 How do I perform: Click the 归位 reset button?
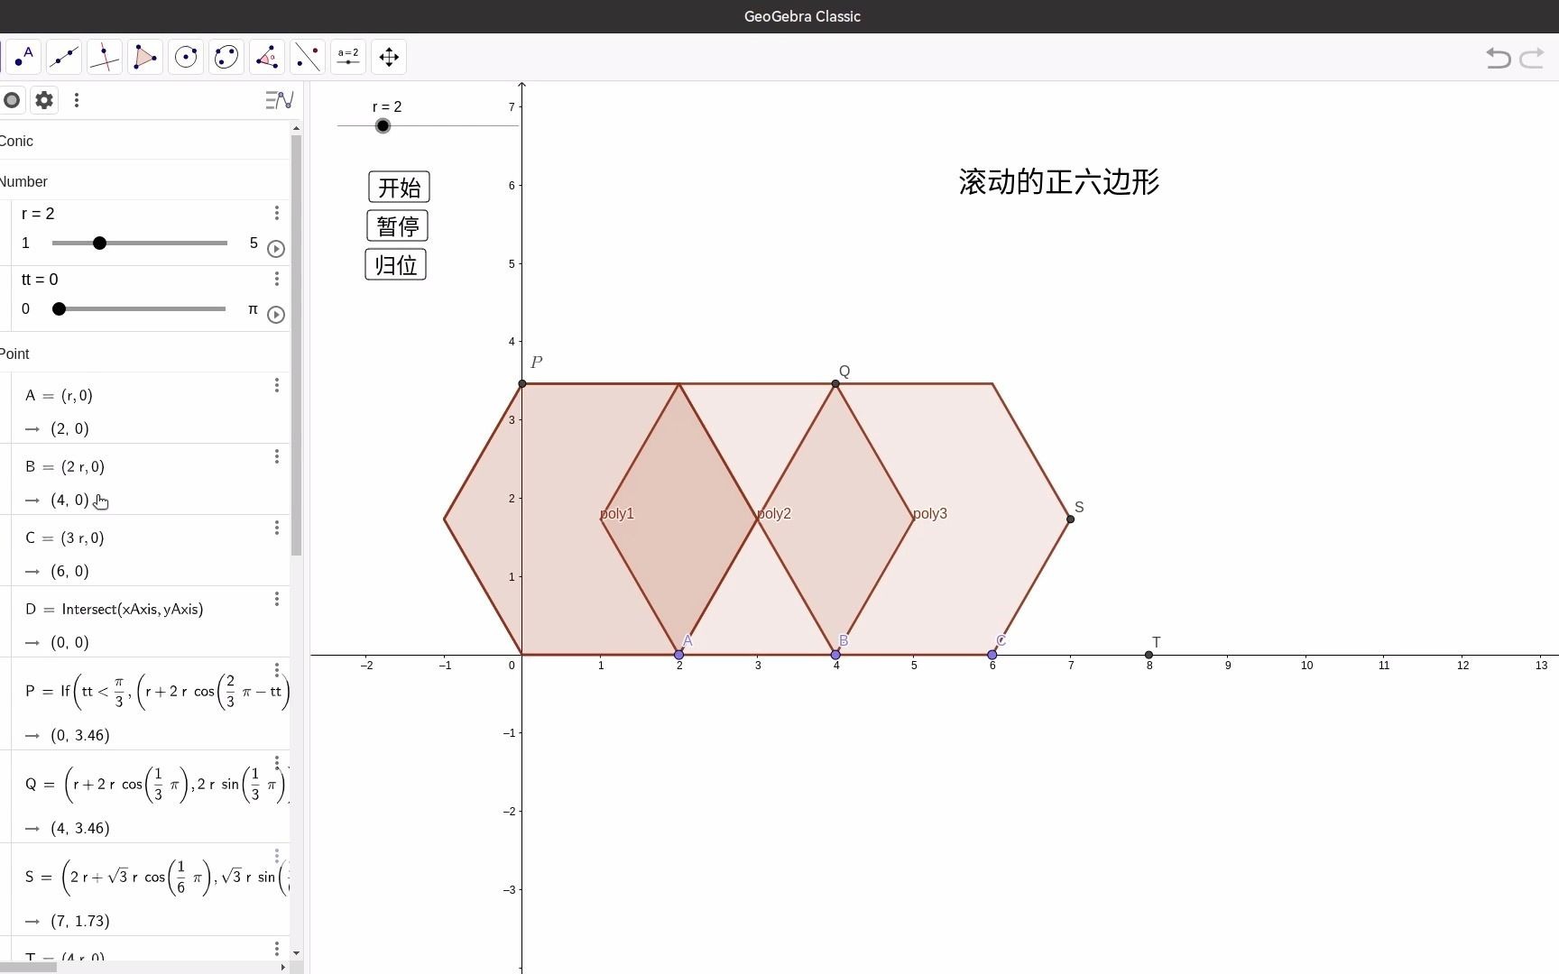click(x=396, y=265)
